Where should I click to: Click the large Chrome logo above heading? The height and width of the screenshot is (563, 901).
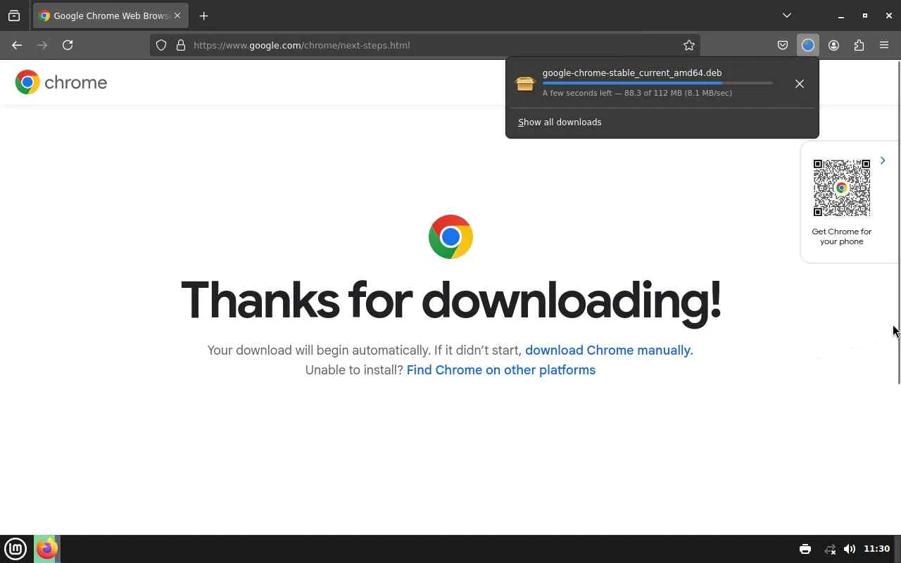click(450, 236)
